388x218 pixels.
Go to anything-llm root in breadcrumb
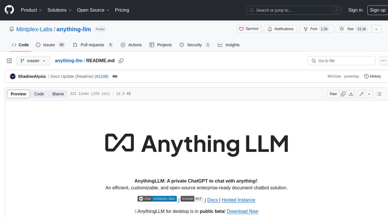tap(68, 60)
